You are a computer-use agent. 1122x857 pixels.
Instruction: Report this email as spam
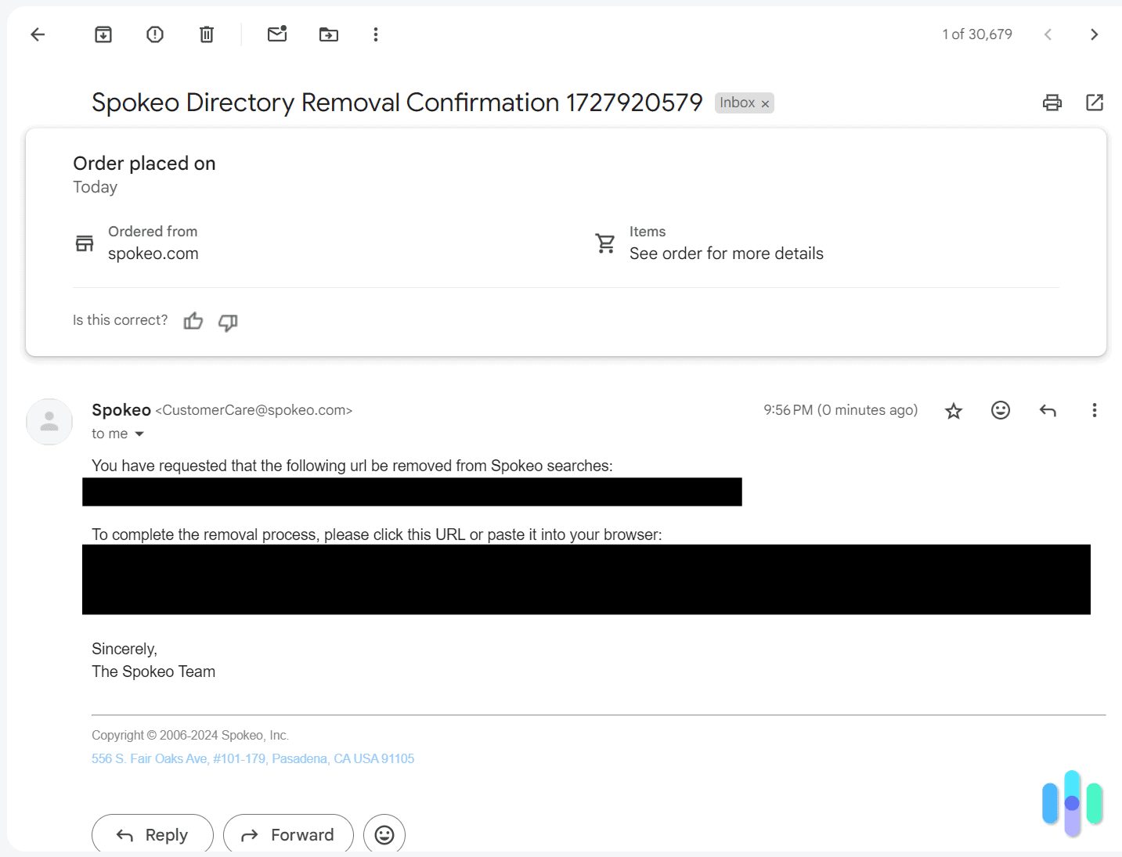[x=154, y=34]
